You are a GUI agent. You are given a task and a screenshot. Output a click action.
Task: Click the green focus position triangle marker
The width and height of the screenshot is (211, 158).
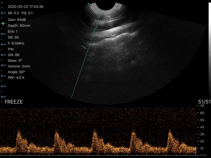click(2, 24)
